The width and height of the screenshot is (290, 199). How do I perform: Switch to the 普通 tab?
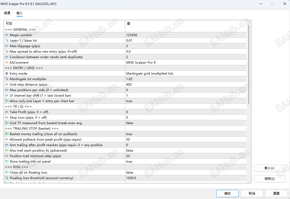pos(7,13)
